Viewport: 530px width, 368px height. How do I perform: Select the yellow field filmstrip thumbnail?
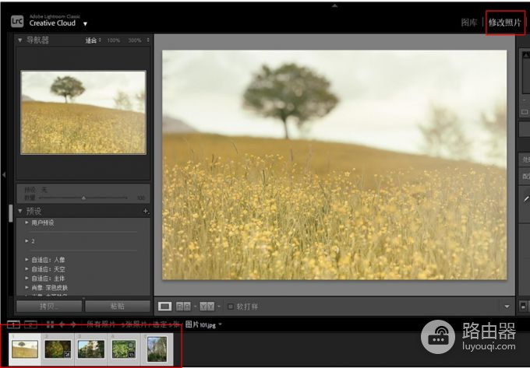[25, 349]
